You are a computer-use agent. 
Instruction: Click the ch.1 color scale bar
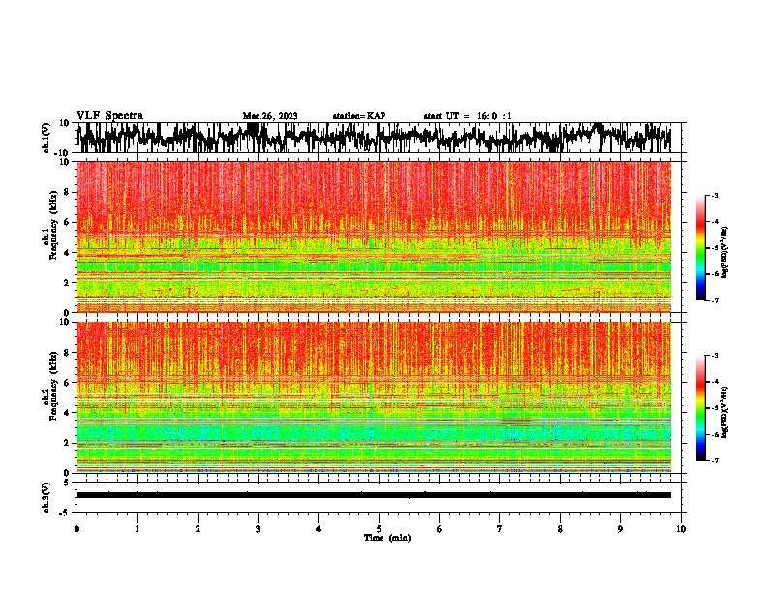700,248
